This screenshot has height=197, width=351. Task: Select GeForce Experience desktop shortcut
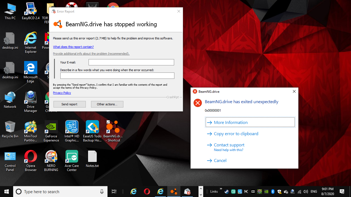tap(51, 132)
